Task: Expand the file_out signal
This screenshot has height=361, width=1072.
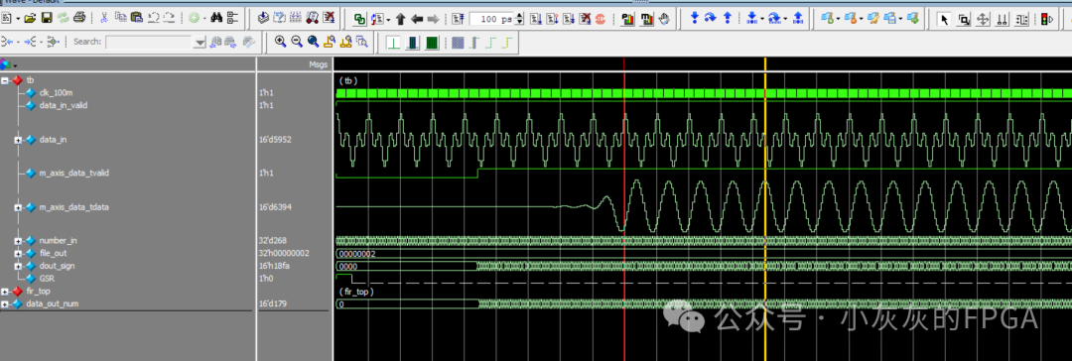Action: (x=19, y=253)
